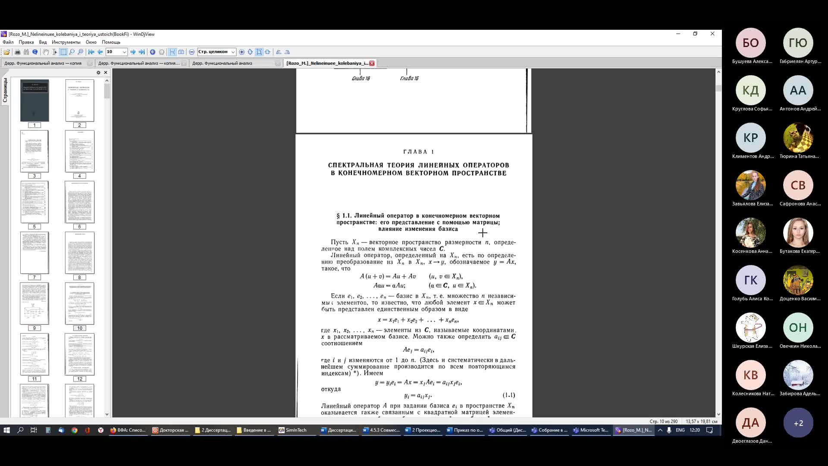Click the thumbnail panel scroll-down arrow
The image size is (828, 466).
click(x=107, y=414)
